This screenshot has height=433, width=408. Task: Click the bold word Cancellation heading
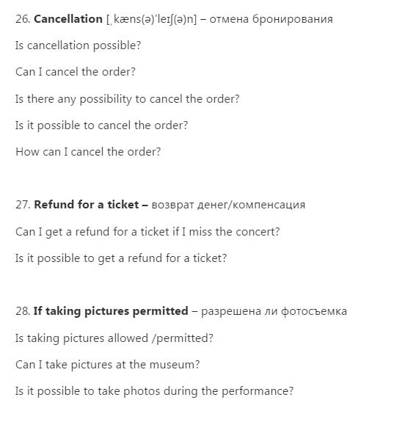(68, 19)
